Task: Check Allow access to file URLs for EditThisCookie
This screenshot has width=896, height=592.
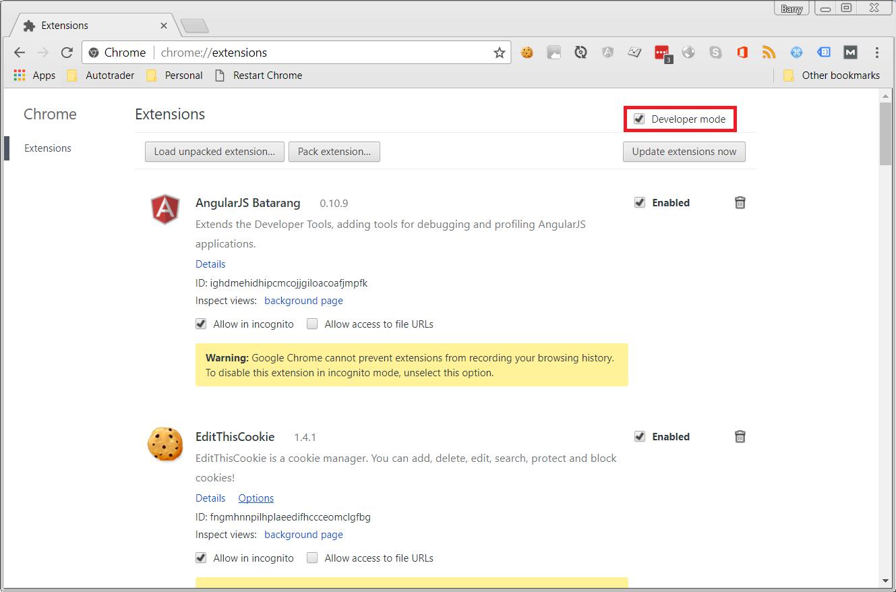Action: click(x=312, y=558)
